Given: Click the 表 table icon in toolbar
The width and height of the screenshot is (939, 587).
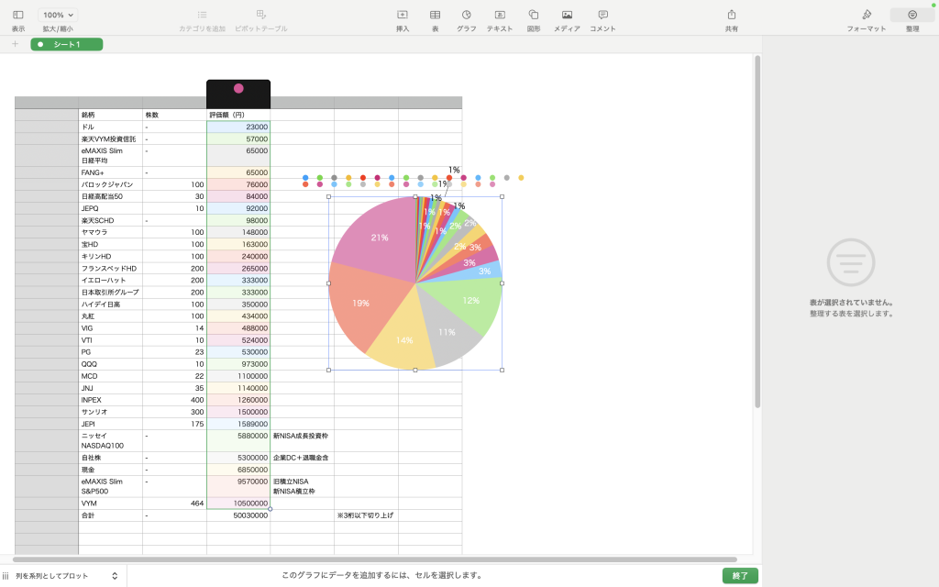Looking at the screenshot, I should point(435,15).
